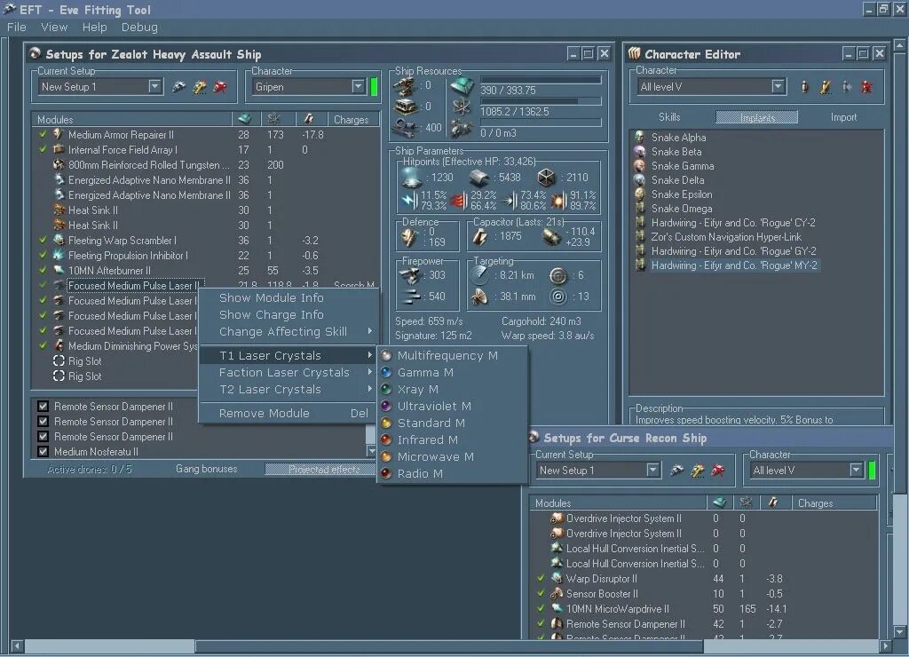The image size is (909, 657).
Task: Click the Medium Armor Repairer II module icon
Action: [58, 135]
